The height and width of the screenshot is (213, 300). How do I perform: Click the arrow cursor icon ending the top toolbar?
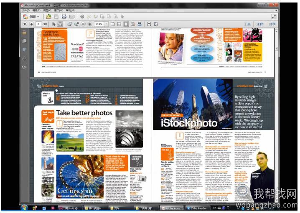122,17
